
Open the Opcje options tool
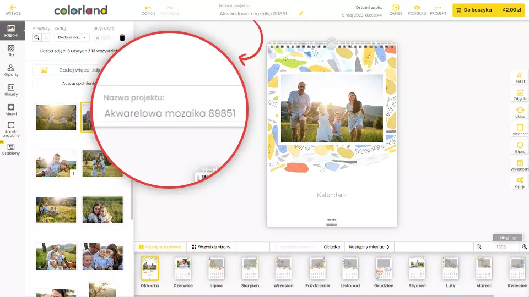click(520, 183)
